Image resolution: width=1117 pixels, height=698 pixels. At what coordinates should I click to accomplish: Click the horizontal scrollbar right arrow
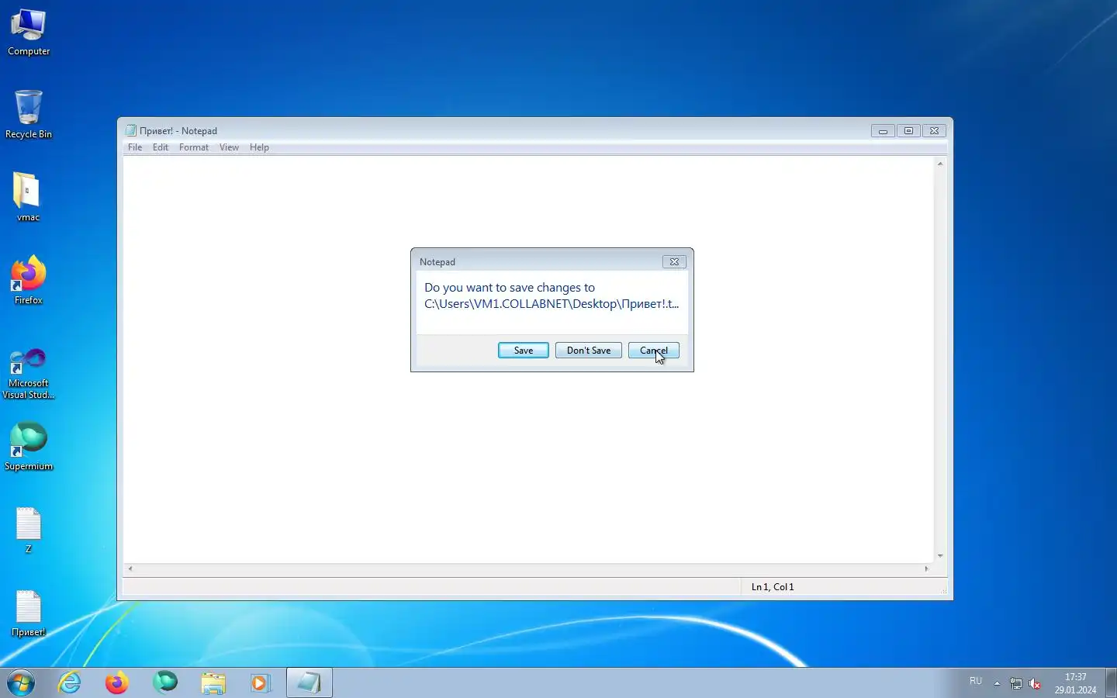click(926, 568)
